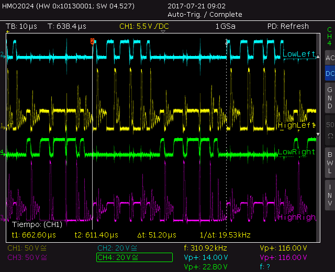This screenshot has width=335, height=272.
Task: Select the GND coupling softkey
Action: 330,98
